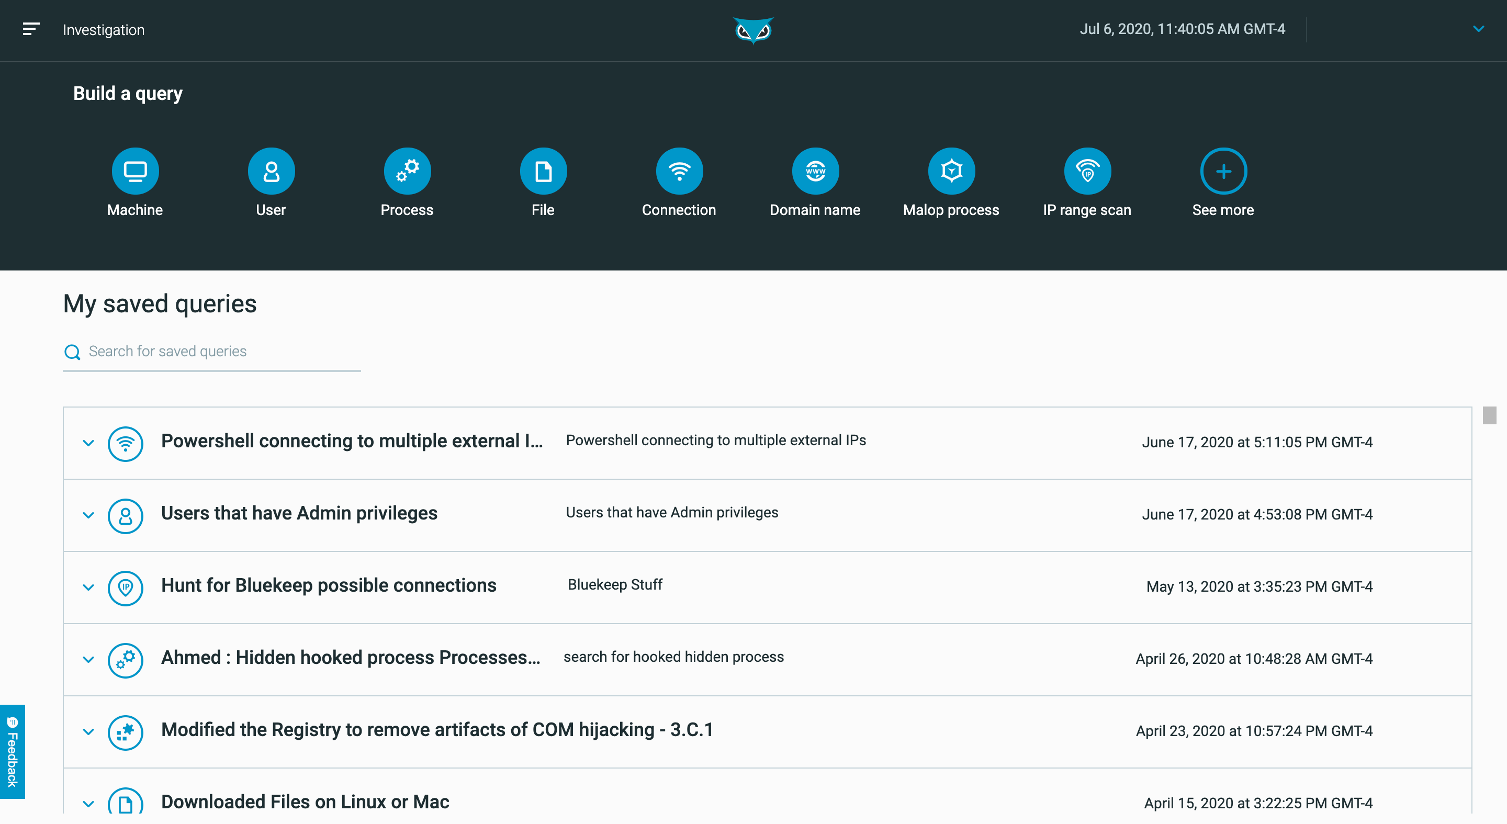Screen dimensions: 1507x824
Task: Expand the Hunt for Bluekeep row
Action: 88,587
